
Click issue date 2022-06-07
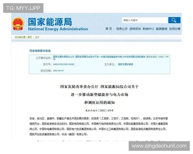[x=58, y=71]
